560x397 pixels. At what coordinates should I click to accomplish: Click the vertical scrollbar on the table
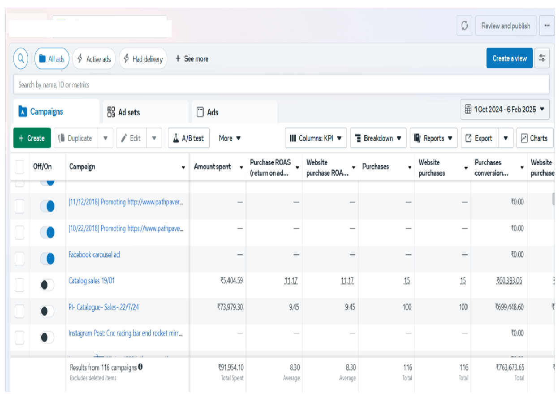coord(554,198)
